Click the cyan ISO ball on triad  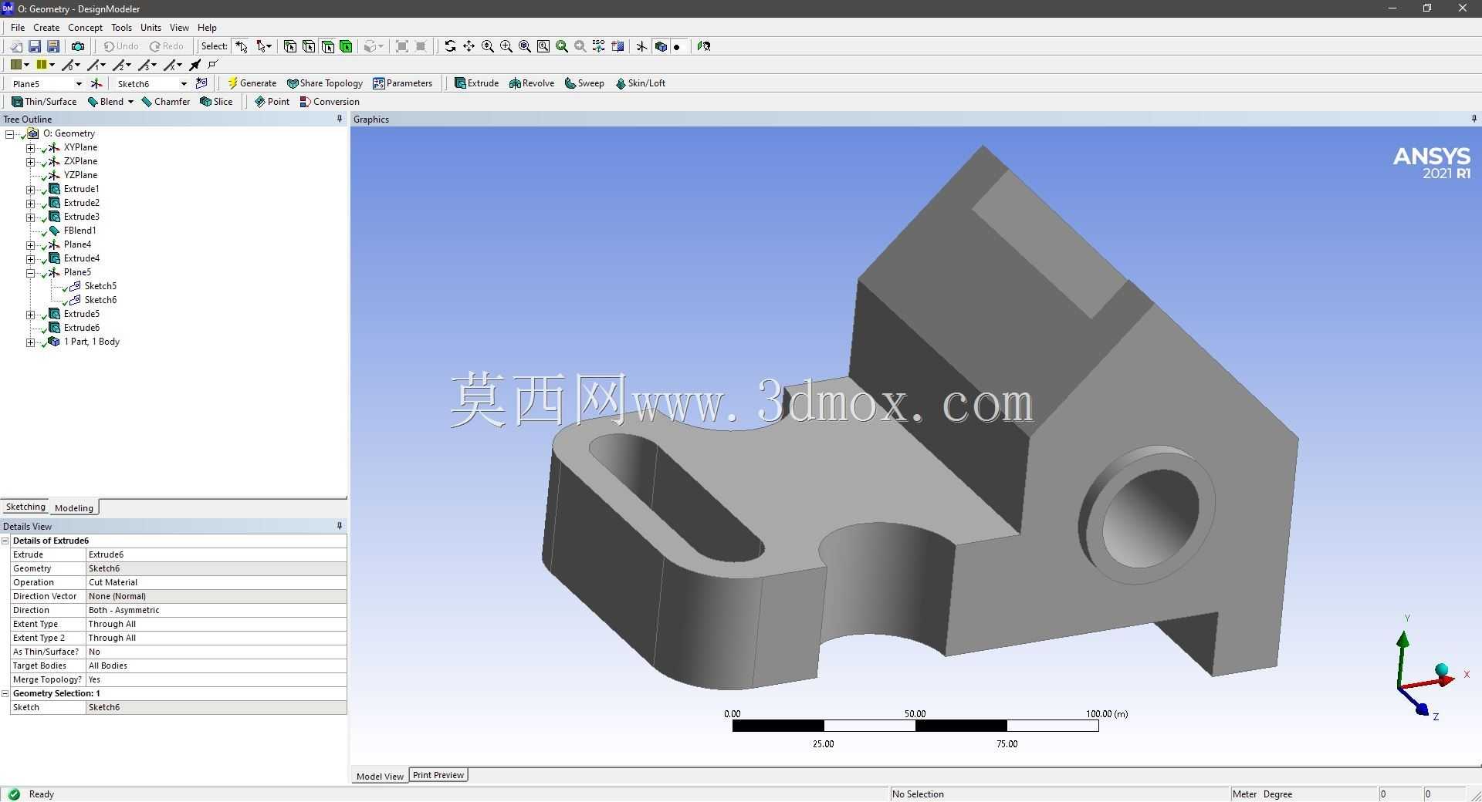(1441, 669)
